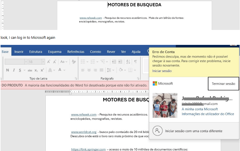
Task: Open https://link.springer.com link
Action: click(x=88, y=149)
